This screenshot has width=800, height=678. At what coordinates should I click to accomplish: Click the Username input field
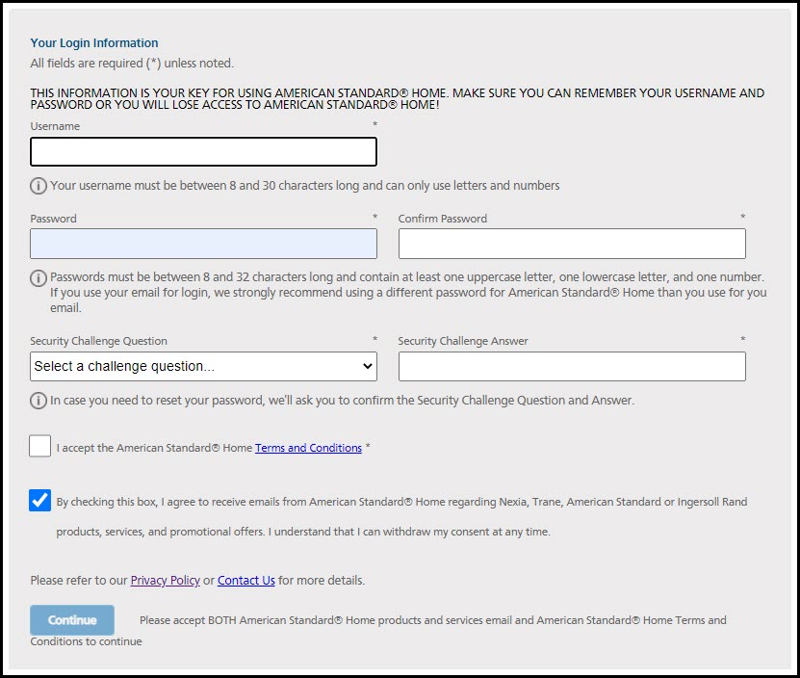(x=203, y=151)
